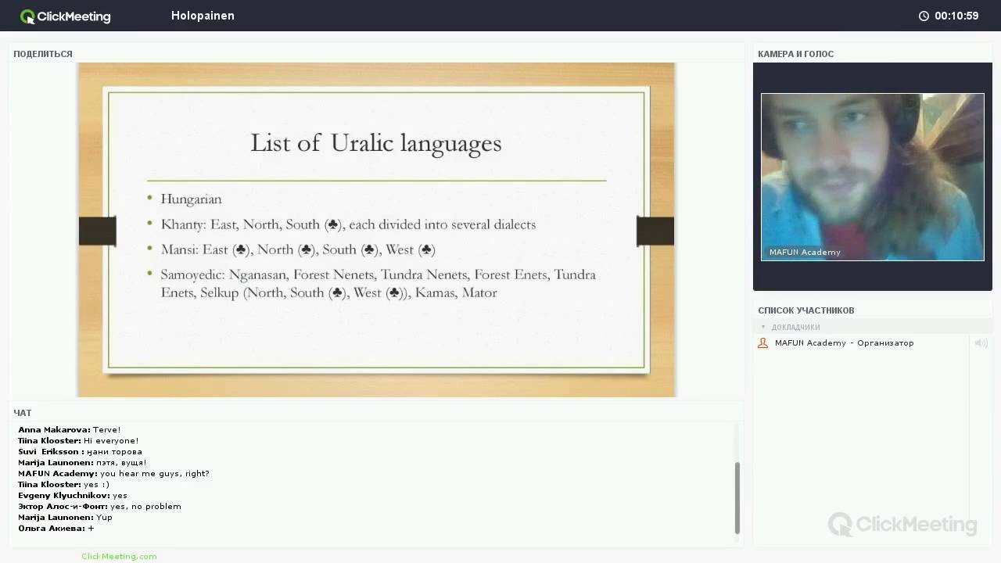Viewport: 1001px width, 563px height.
Task: Click Tiina Klooster's message yes :)
Action: tap(63, 484)
